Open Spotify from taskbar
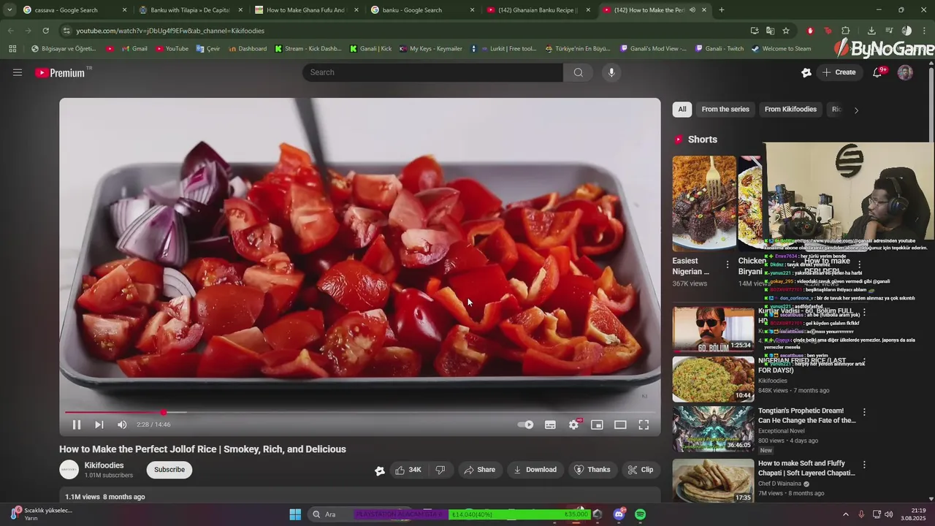The width and height of the screenshot is (935, 526). [641, 514]
